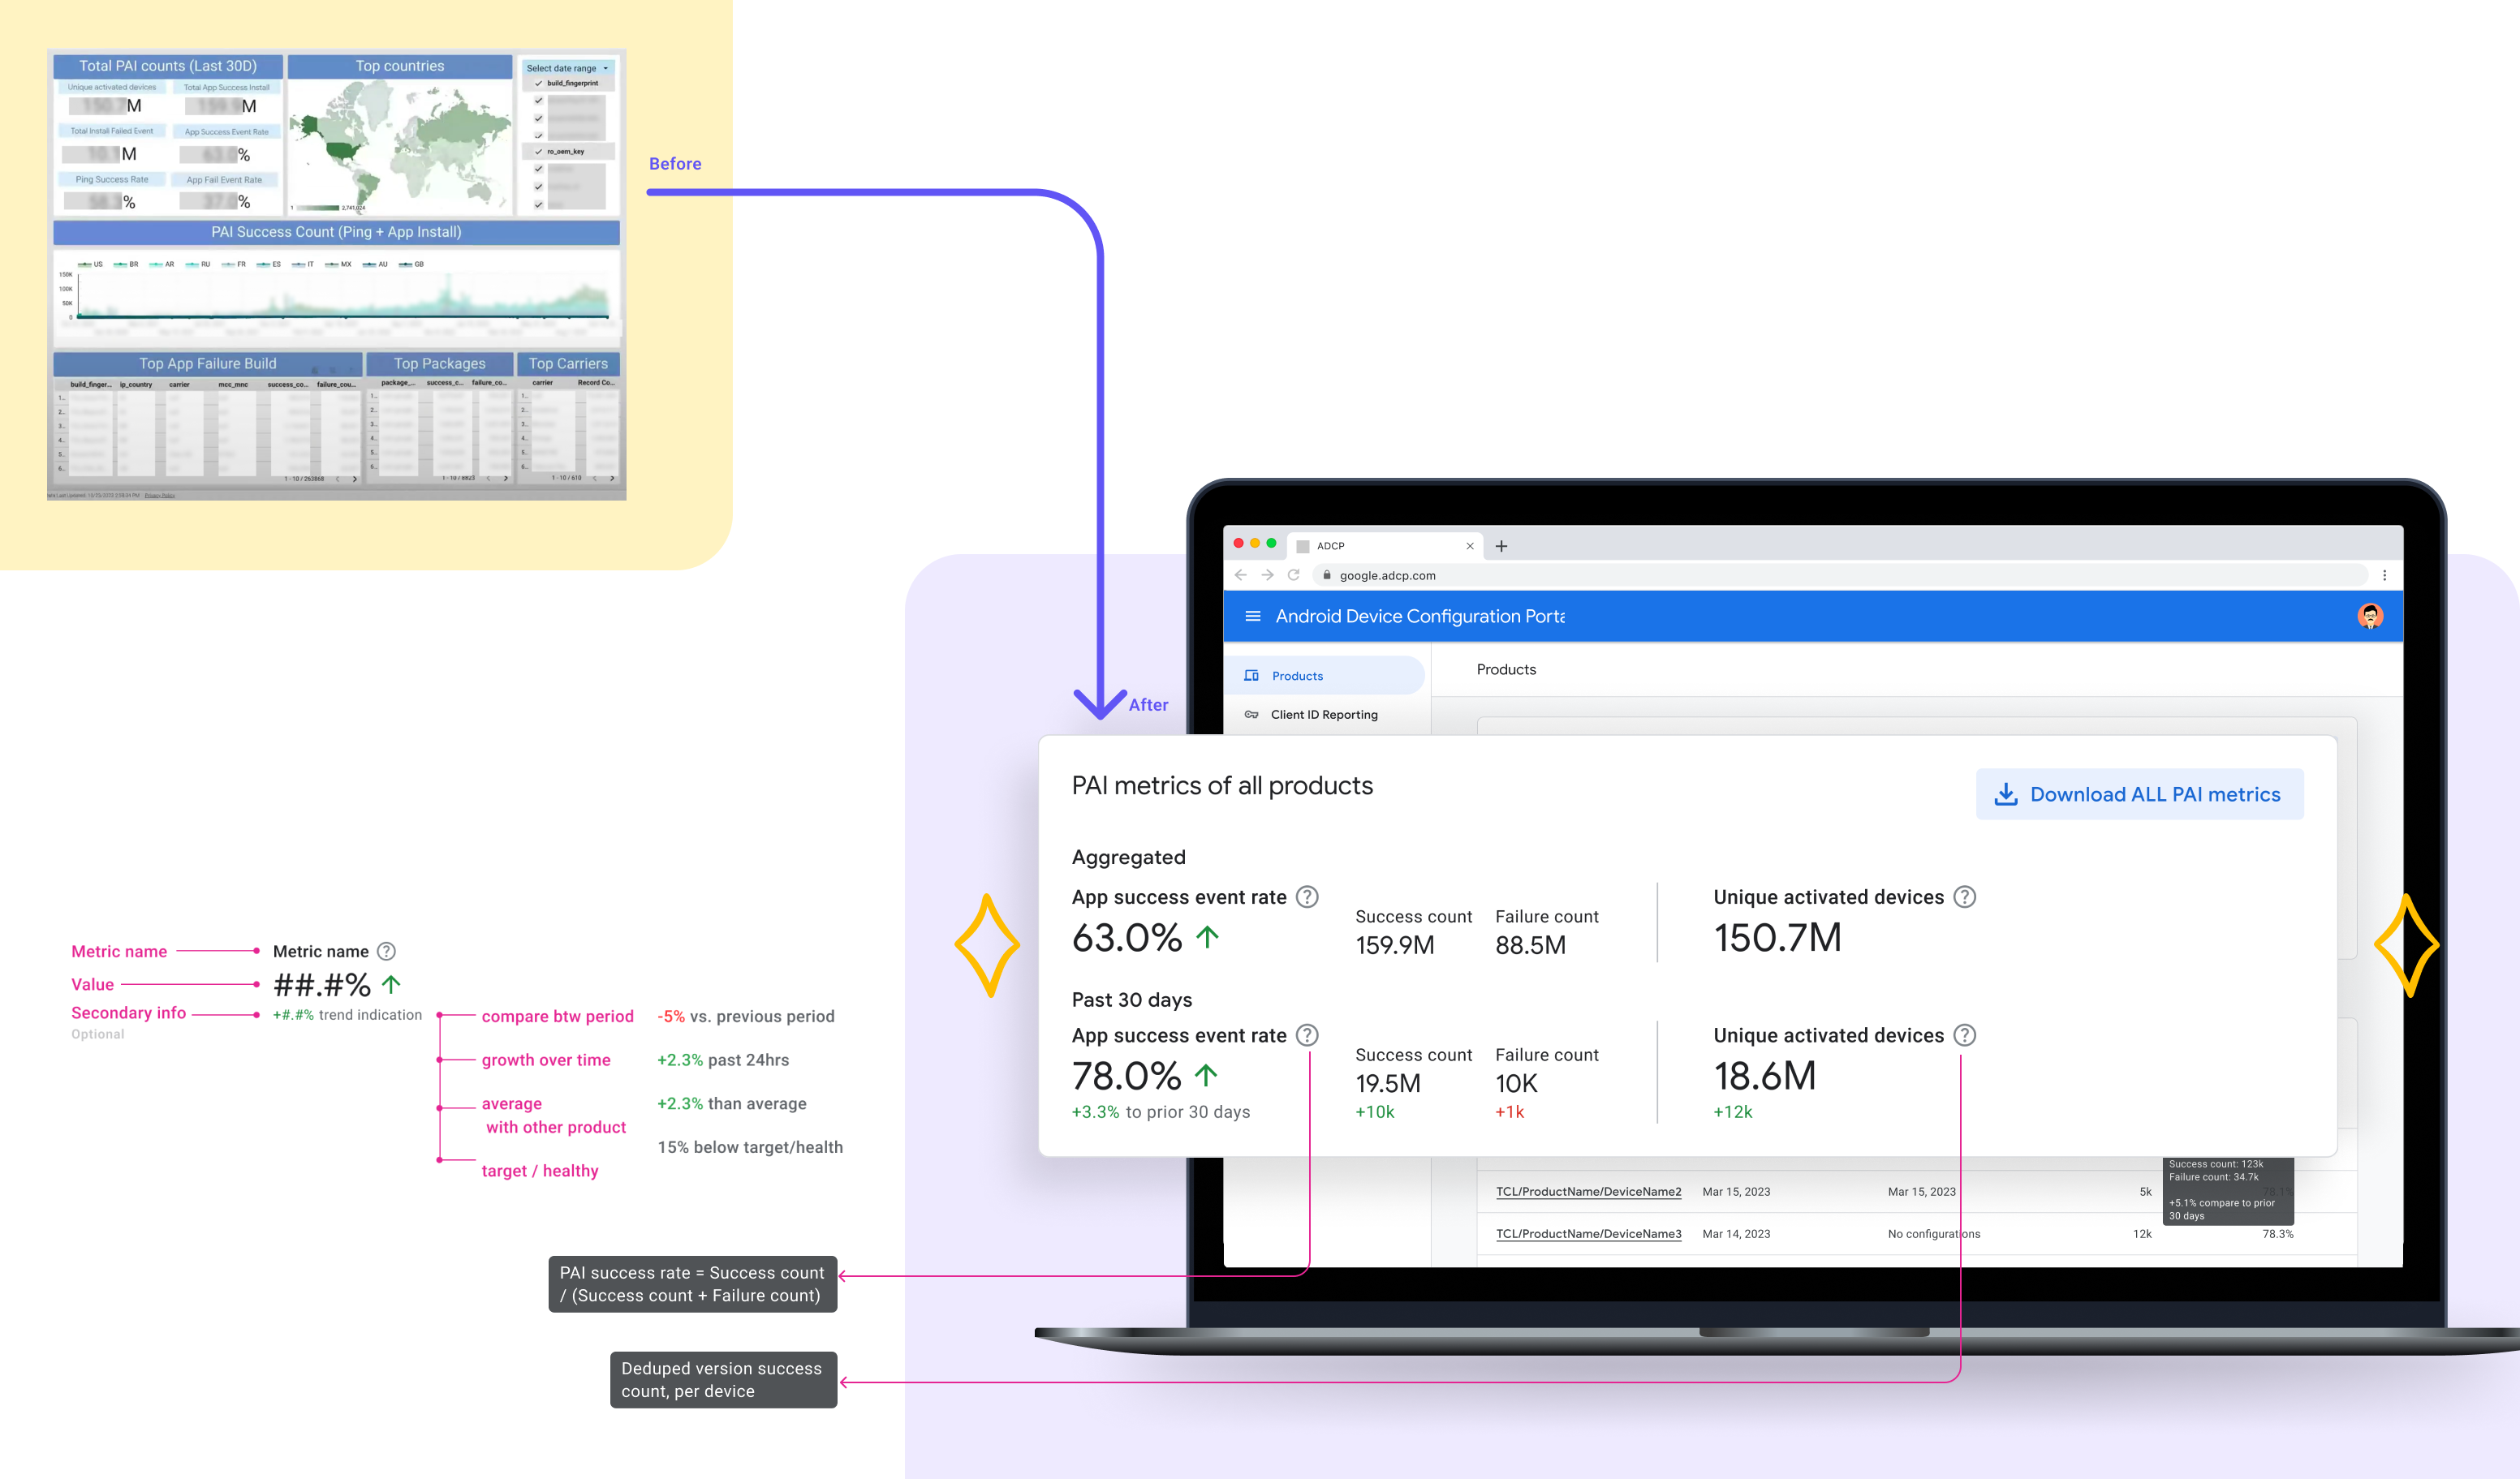Toggle the build_fingerprint checkbox
The width and height of the screenshot is (2520, 1479).
point(539,83)
